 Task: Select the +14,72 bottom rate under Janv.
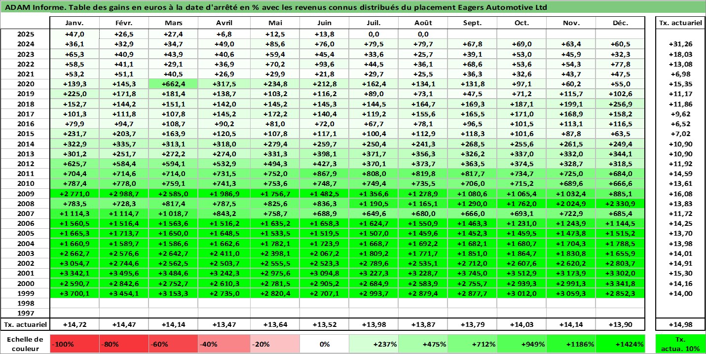pos(74,324)
